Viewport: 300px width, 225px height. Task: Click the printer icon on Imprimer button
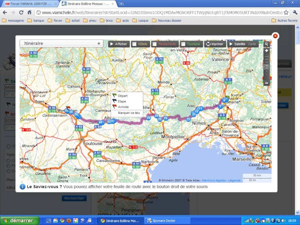pos(208,44)
